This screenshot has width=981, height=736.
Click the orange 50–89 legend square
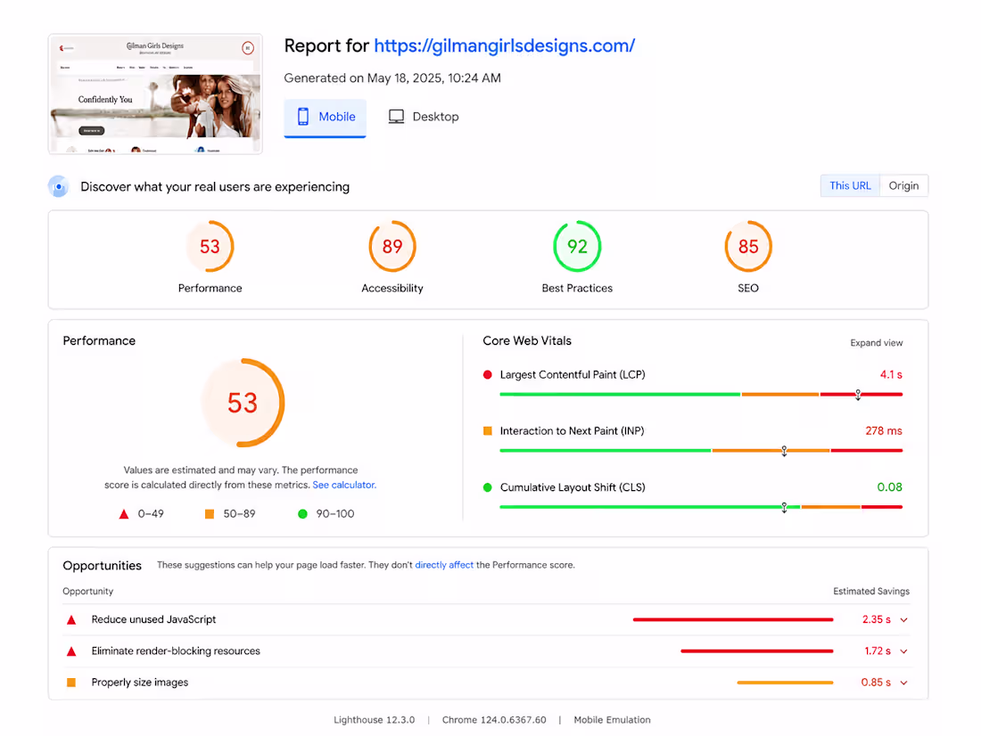210,514
